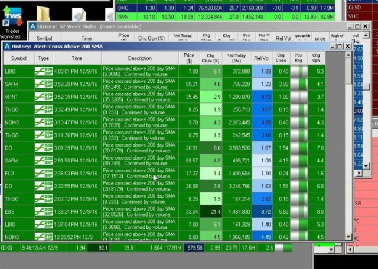Viewport: 378px width, 269px height.
Task: Click the 200 day icon in the EBS row
Action: click(x=44, y=211)
